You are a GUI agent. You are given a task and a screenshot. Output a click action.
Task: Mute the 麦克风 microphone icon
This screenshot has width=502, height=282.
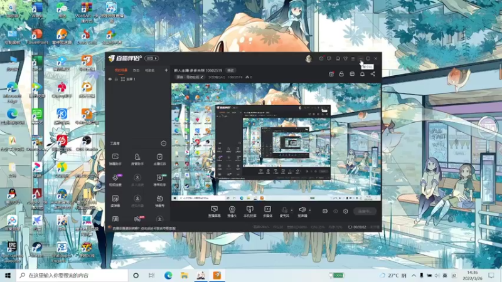point(284,209)
